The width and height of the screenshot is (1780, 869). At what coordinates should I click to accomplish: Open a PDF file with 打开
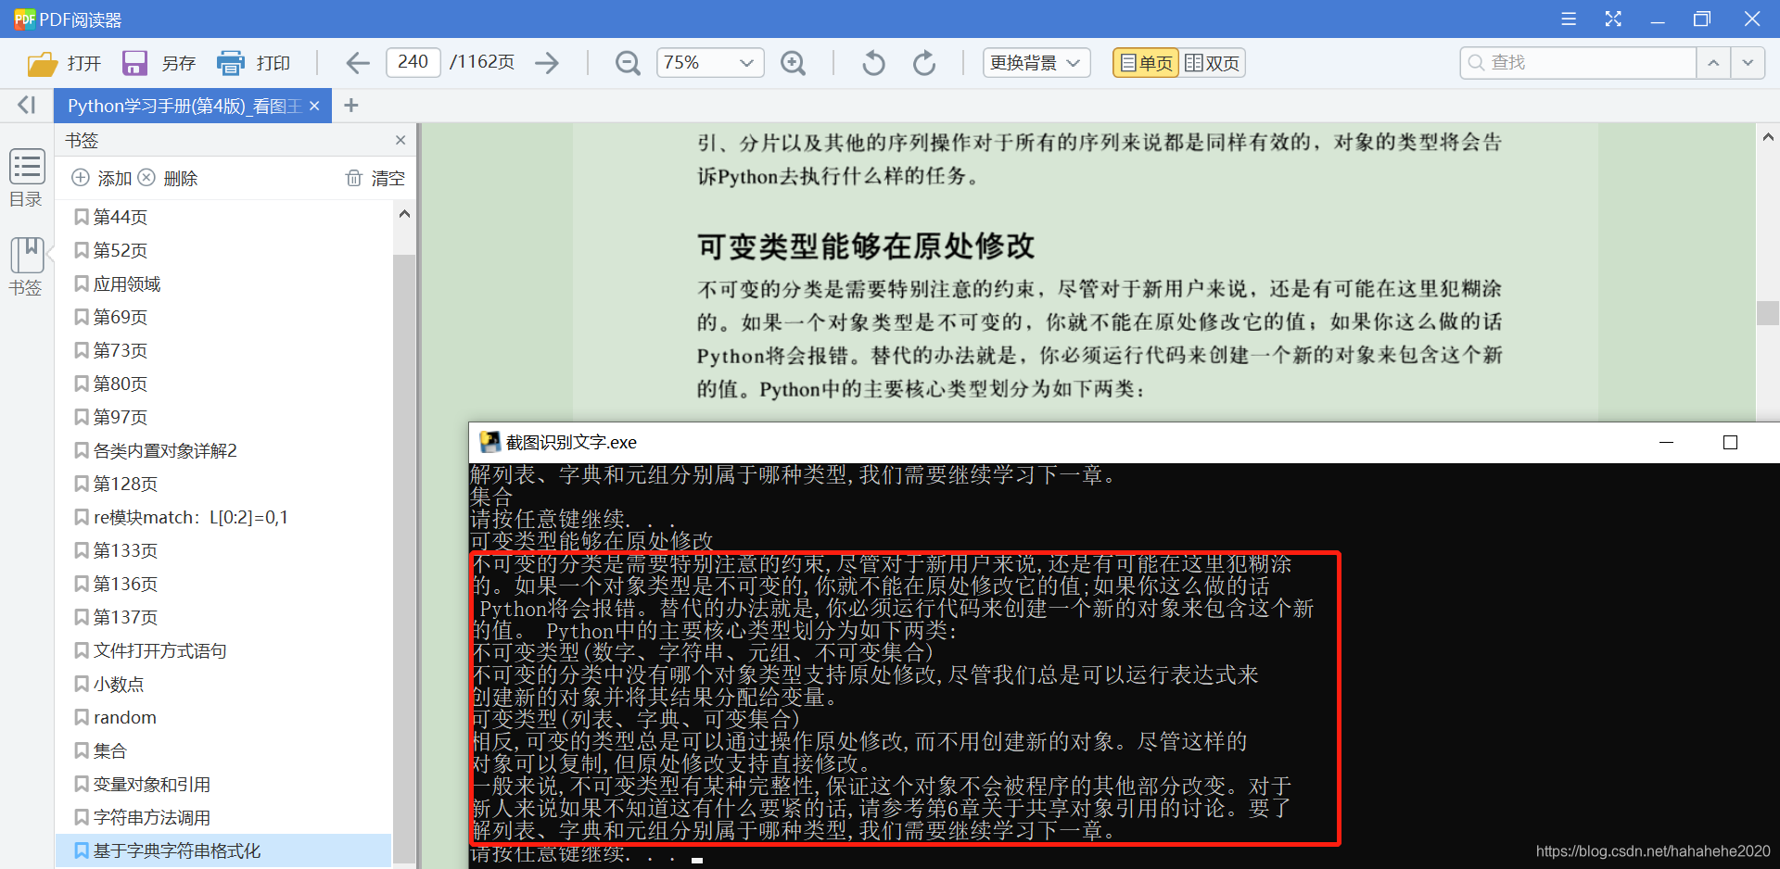(x=63, y=63)
